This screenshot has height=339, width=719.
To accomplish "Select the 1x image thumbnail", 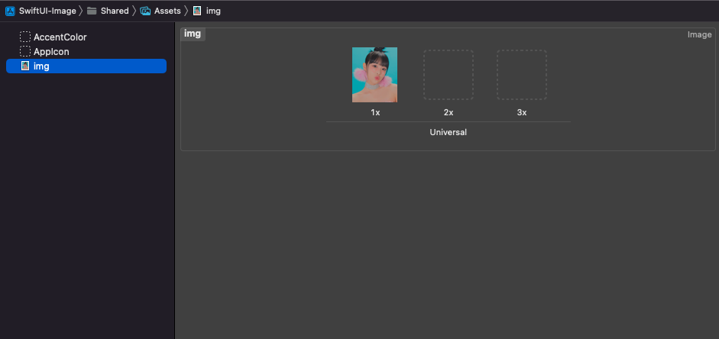I will 374,75.
